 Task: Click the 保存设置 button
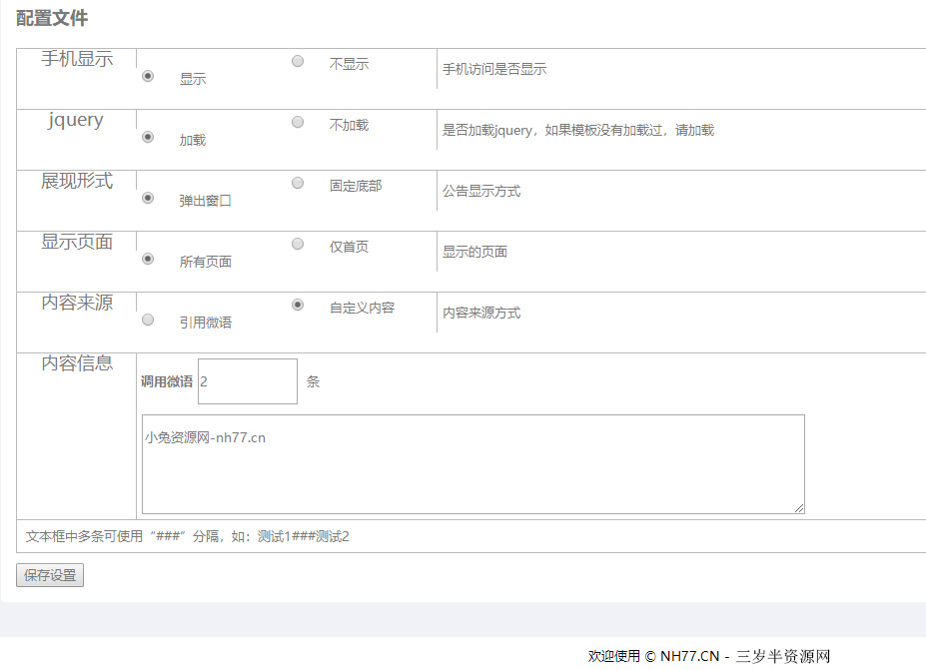coord(50,575)
